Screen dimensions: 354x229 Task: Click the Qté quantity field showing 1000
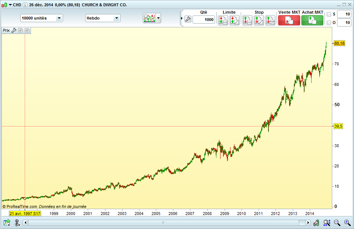click(x=204, y=20)
